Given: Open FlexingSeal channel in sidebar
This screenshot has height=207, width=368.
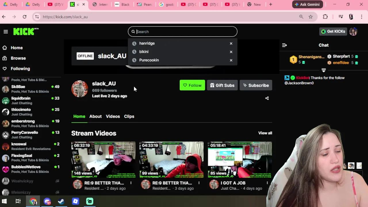Looking at the screenshot, I should tap(30, 158).
